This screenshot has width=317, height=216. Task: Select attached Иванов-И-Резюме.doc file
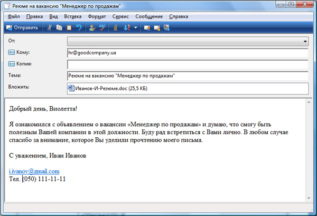108,88
